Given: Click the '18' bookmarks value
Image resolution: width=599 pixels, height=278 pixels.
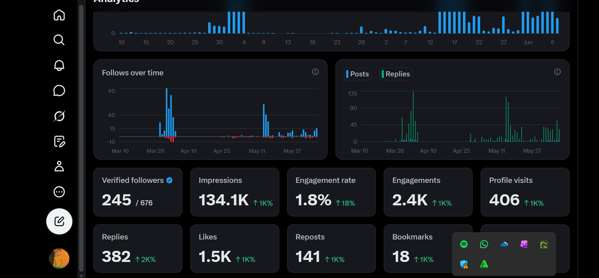Looking at the screenshot, I should pyautogui.click(x=401, y=257).
